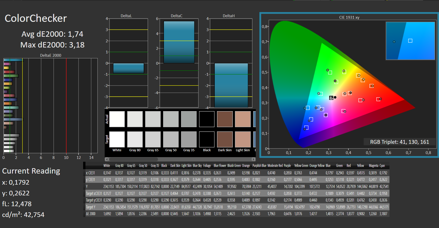Click the Orange Yellow column header
The width and height of the screenshot is (439, 228).
pos(317,166)
